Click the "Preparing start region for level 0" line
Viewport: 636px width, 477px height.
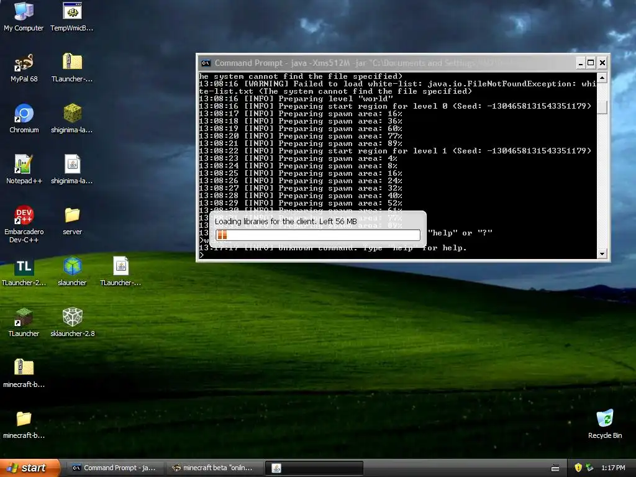pyautogui.click(x=395, y=106)
